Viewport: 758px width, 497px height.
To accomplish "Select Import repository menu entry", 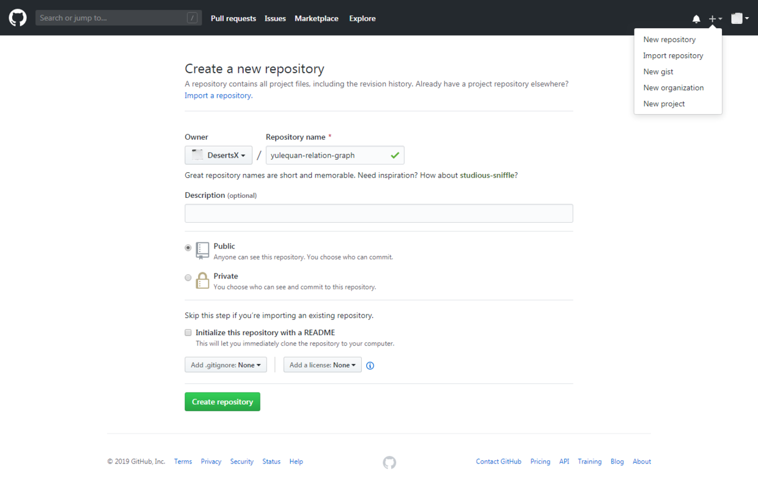I will [673, 56].
